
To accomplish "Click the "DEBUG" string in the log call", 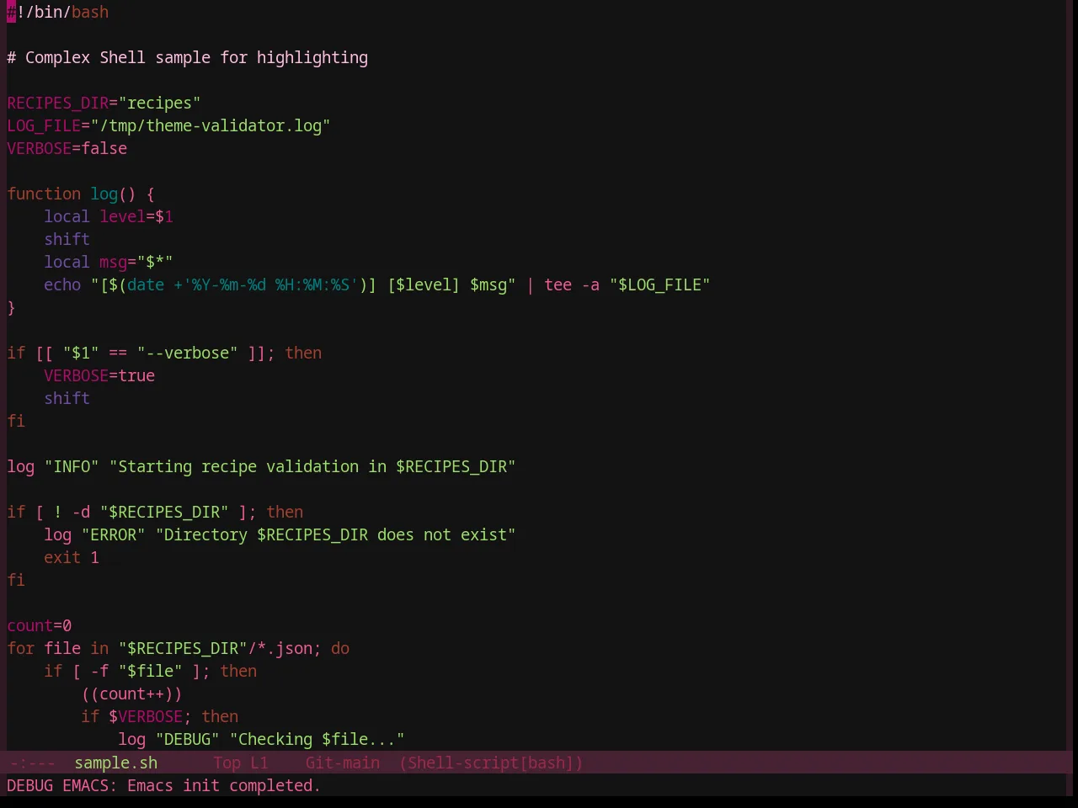I will pyautogui.click(x=187, y=739).
